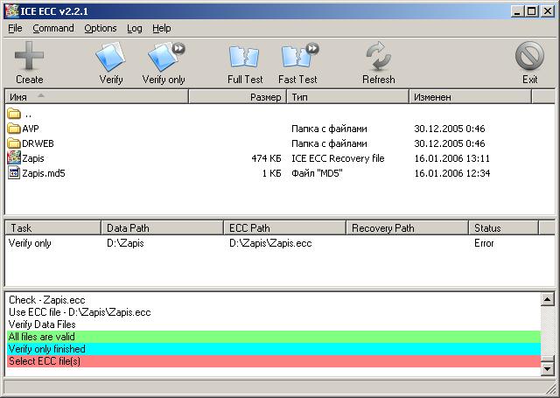Run Verify only from the toolbar

point(164,63)
